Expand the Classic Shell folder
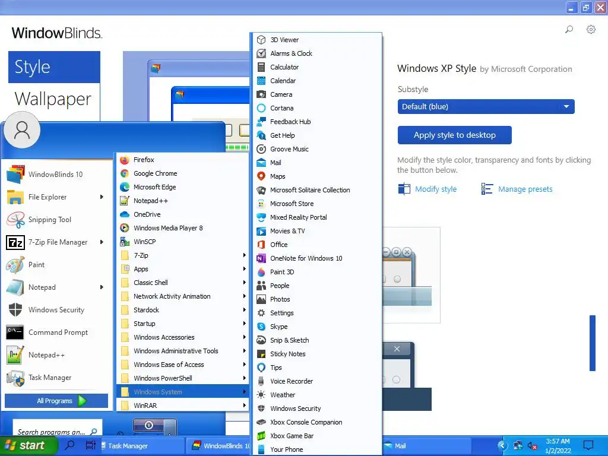Viewport: 608px width, 456px height. click(183, 283)
